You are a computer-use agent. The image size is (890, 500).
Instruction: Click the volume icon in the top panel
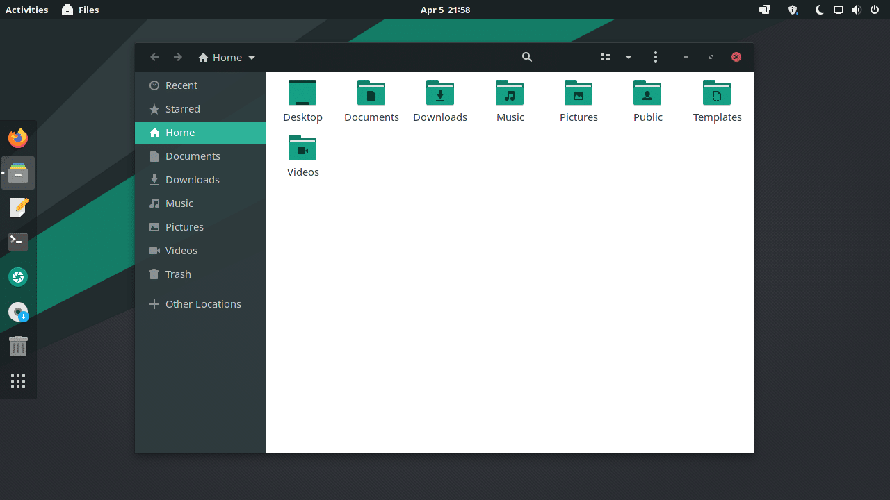click(857, 10)
